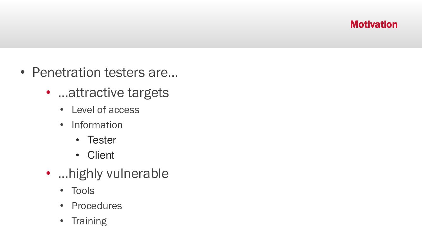
Task: Click the red bullet beside 'attractive targets'
Action: point(48,92)
